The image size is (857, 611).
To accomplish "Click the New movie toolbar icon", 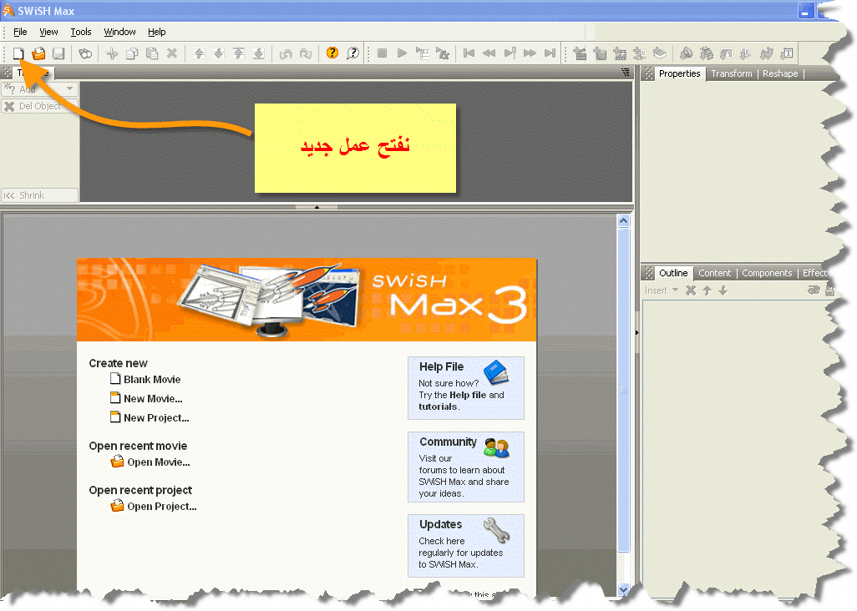I will tap(18, 53).
